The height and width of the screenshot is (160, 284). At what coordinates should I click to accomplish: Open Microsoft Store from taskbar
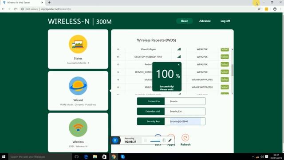coord(104,156)
